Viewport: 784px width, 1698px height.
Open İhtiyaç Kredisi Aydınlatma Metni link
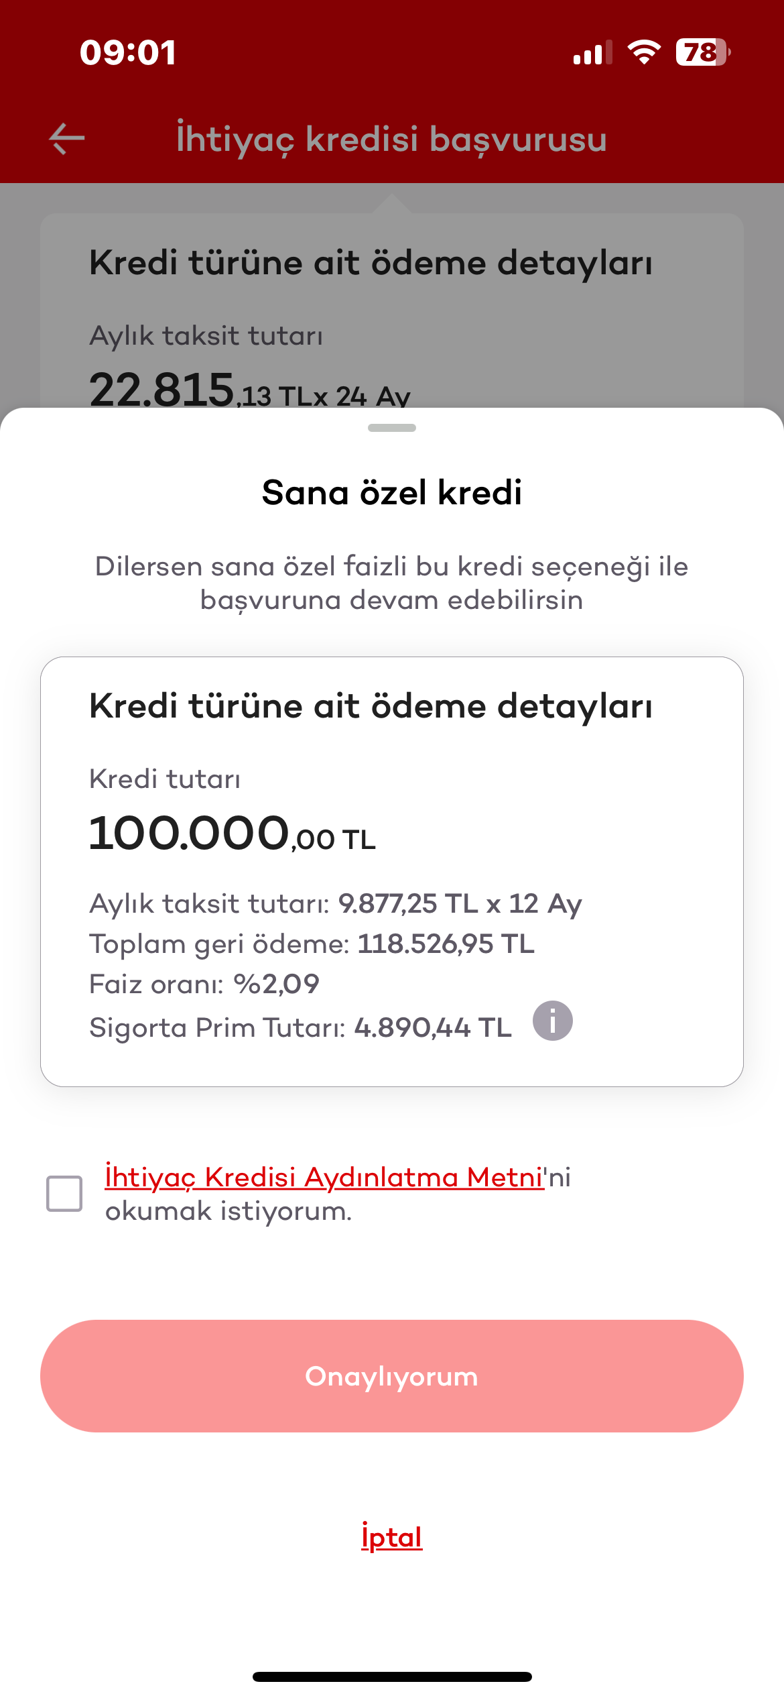[324, 1178]
